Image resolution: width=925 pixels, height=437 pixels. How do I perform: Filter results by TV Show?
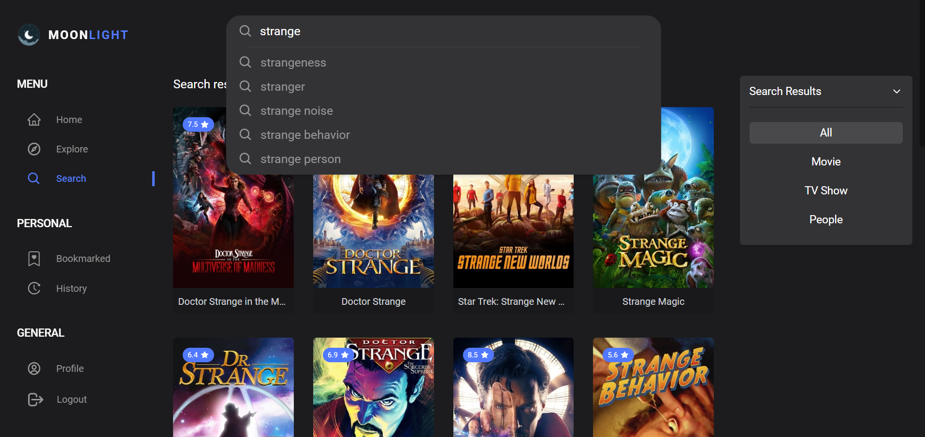tap(826, 191)
